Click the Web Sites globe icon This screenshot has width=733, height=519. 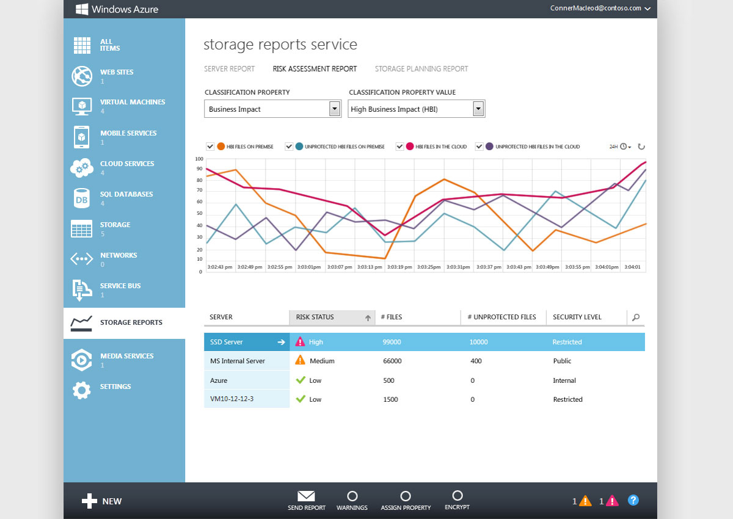pos(82,76)
